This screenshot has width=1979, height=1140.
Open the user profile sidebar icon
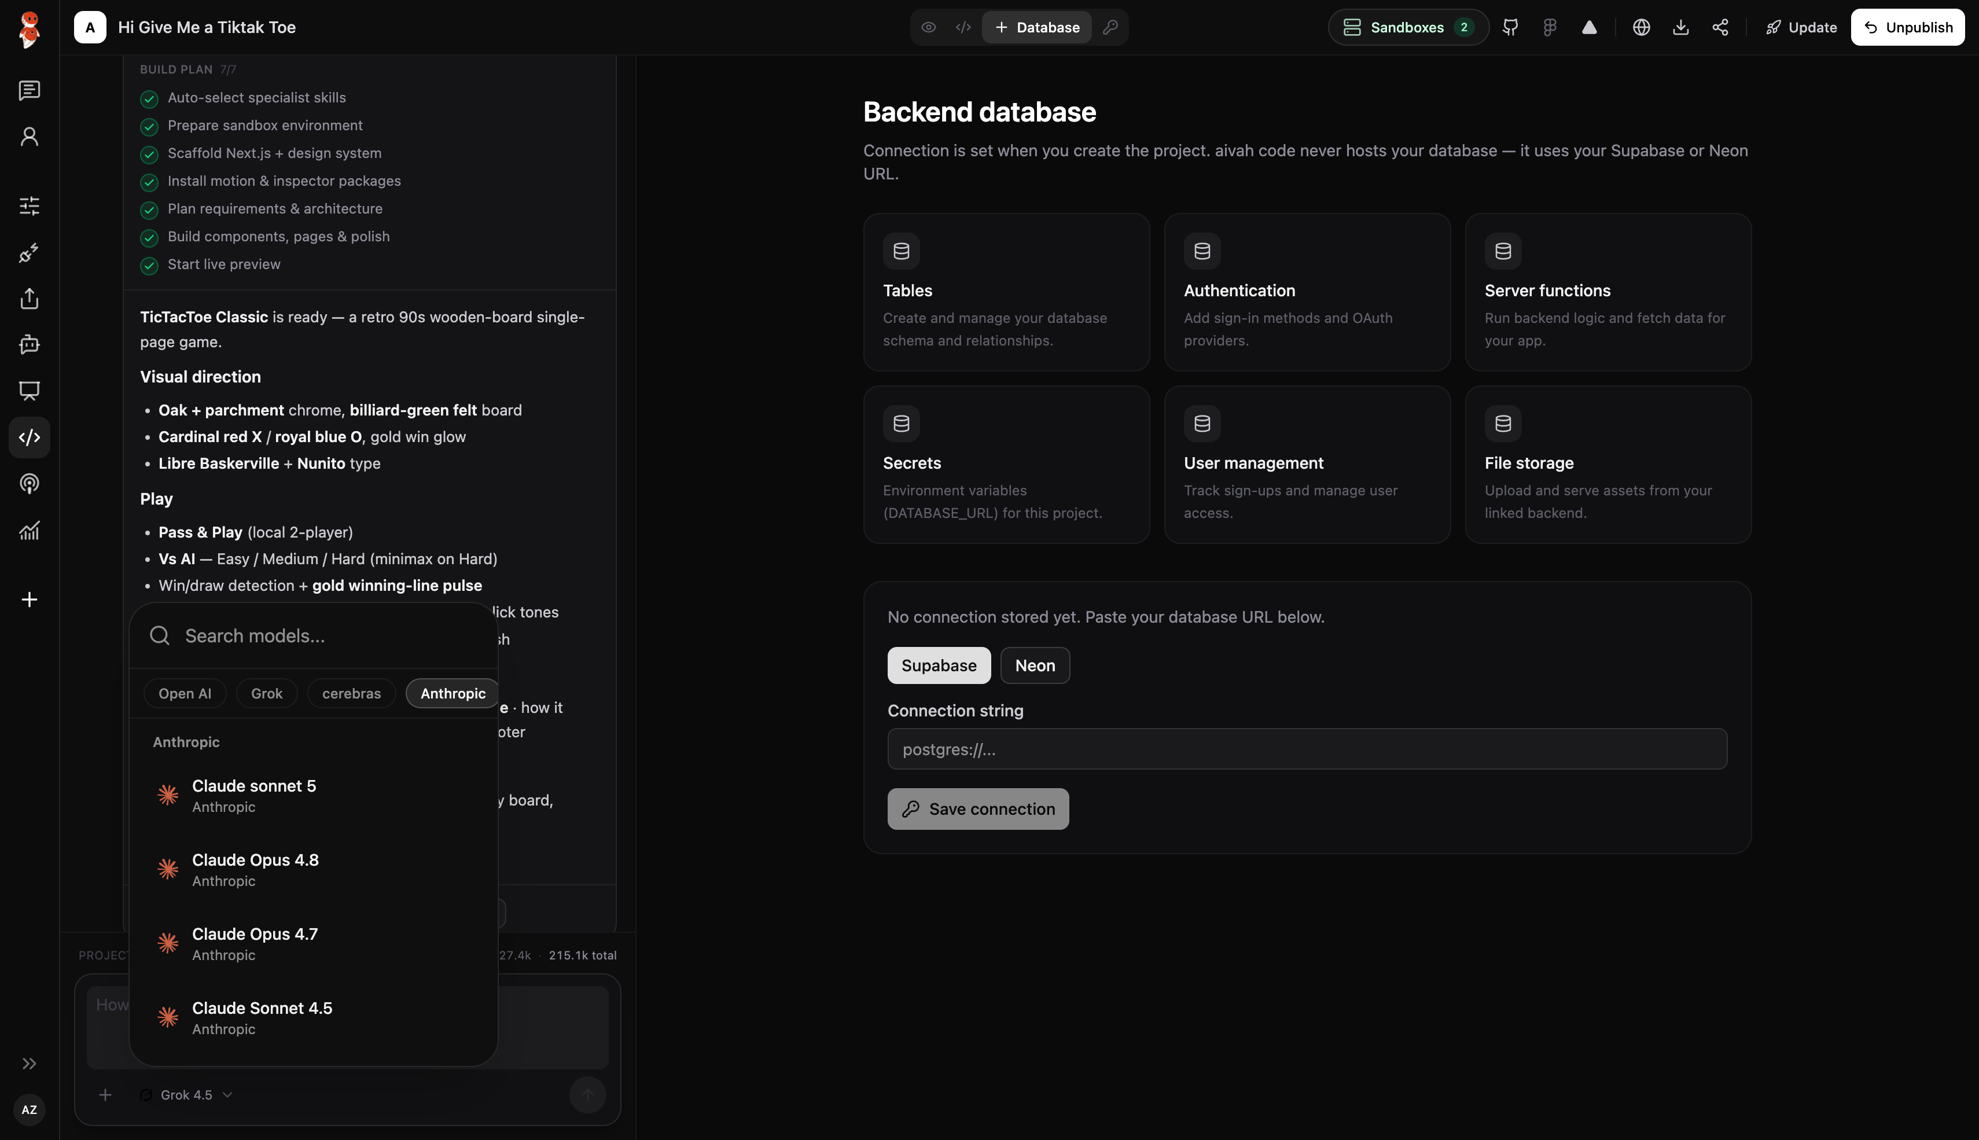coord(29,136)
